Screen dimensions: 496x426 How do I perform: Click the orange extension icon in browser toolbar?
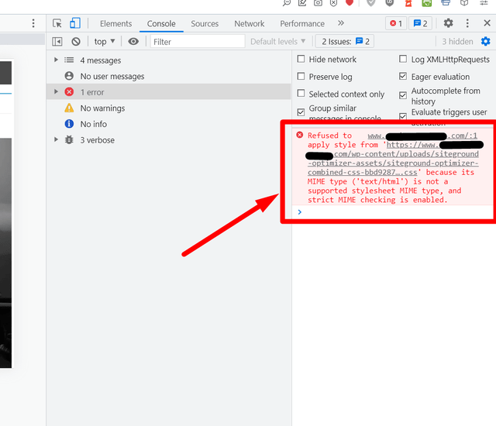tap(408, 3)
